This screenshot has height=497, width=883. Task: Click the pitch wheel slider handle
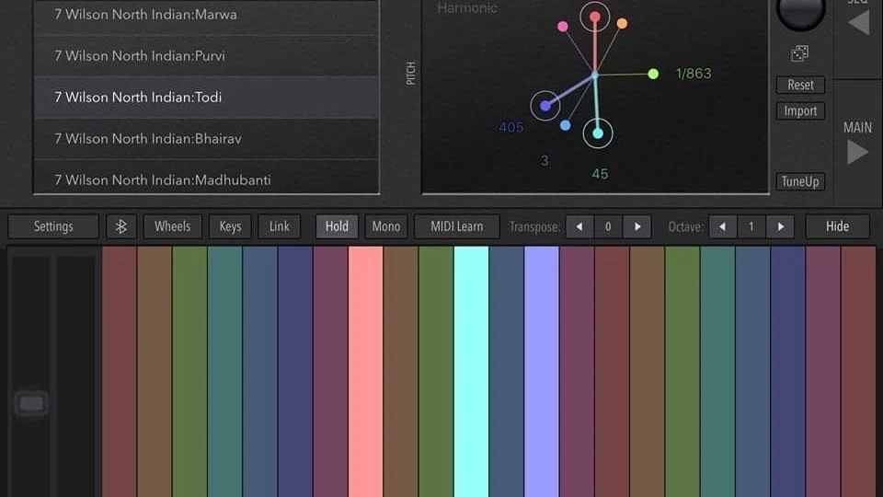pyautogui.click(x=31, y=403)
